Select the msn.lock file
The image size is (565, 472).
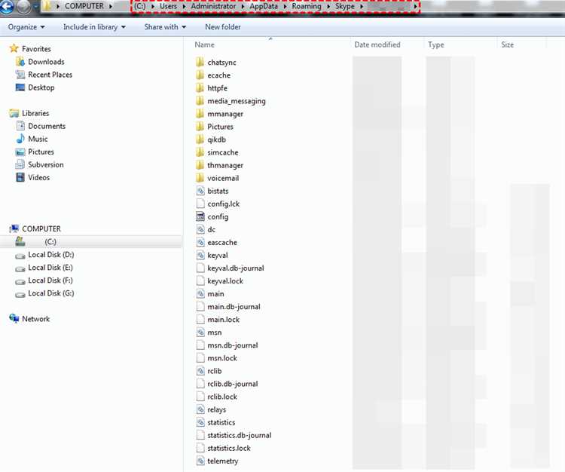tap(222, 358)
